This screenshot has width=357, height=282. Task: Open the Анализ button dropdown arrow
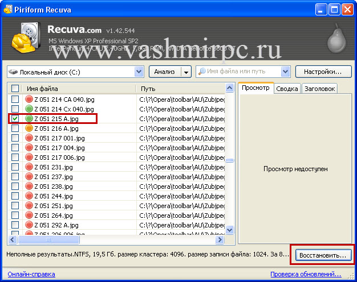186,72
